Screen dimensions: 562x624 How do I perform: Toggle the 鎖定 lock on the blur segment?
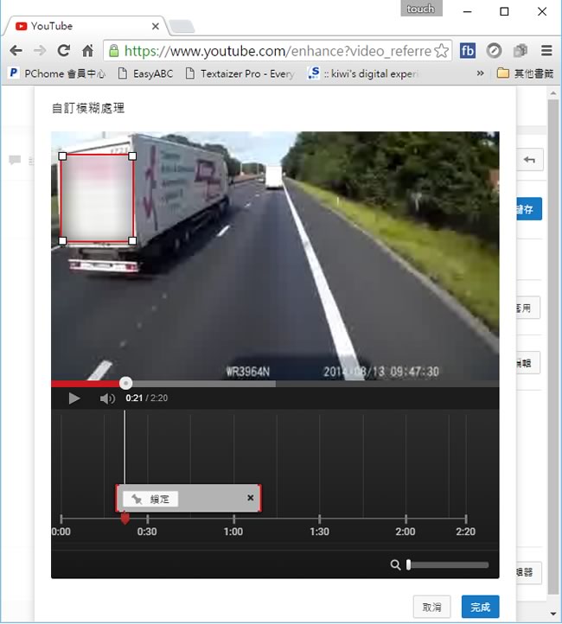click(150, 499)
